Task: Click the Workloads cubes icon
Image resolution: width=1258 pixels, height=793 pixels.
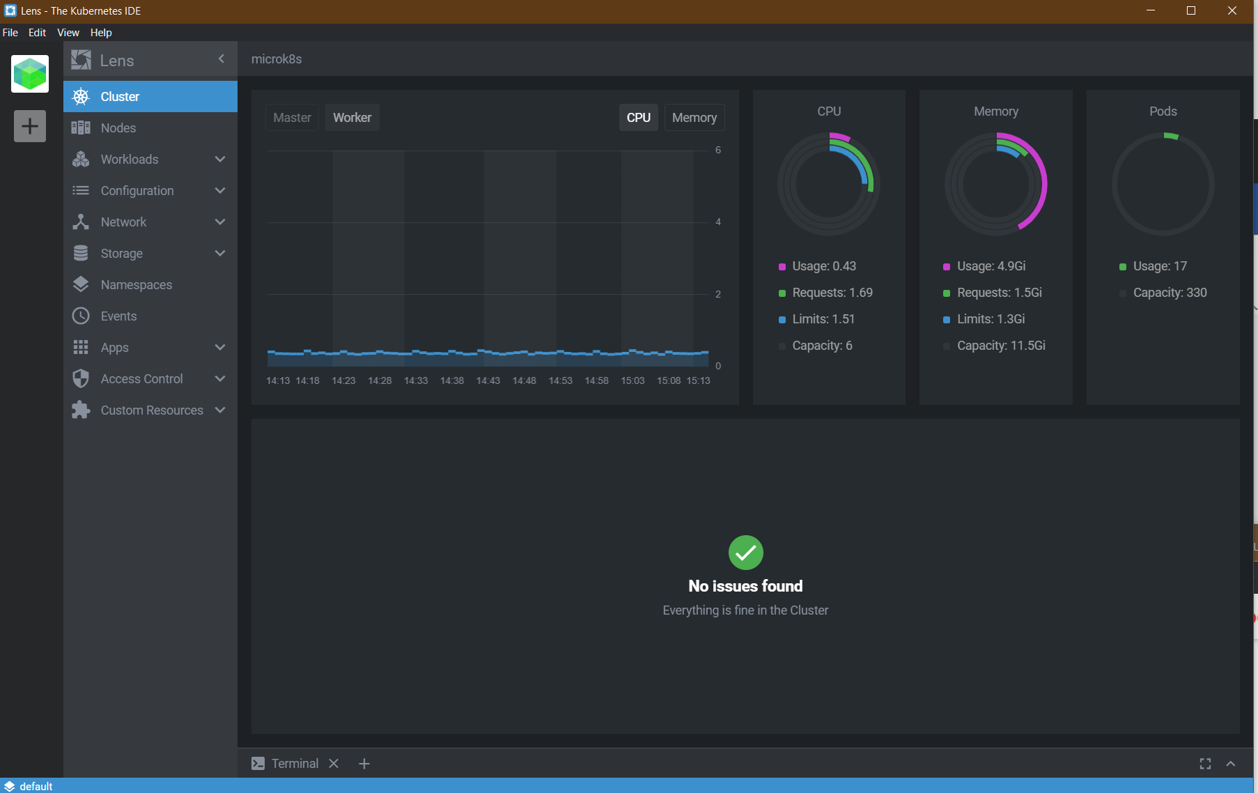Action: 81,159
